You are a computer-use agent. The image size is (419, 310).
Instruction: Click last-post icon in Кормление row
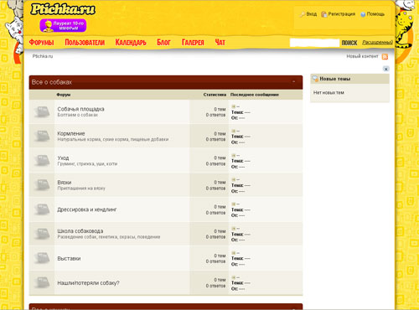[x=234, y=131]
